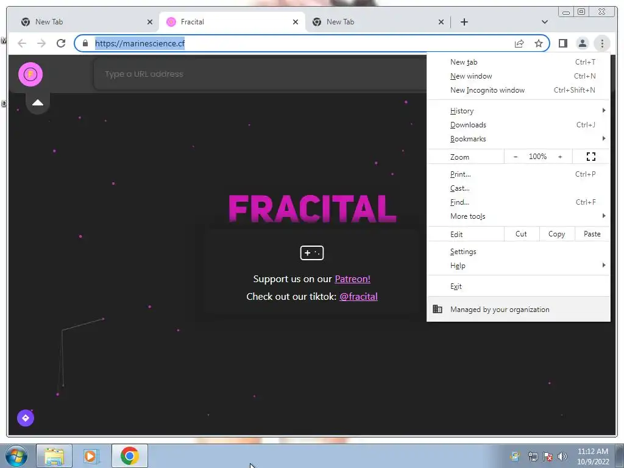
Task: Choose Exit from the Chrome menu
Action: (x=519, y=286)
